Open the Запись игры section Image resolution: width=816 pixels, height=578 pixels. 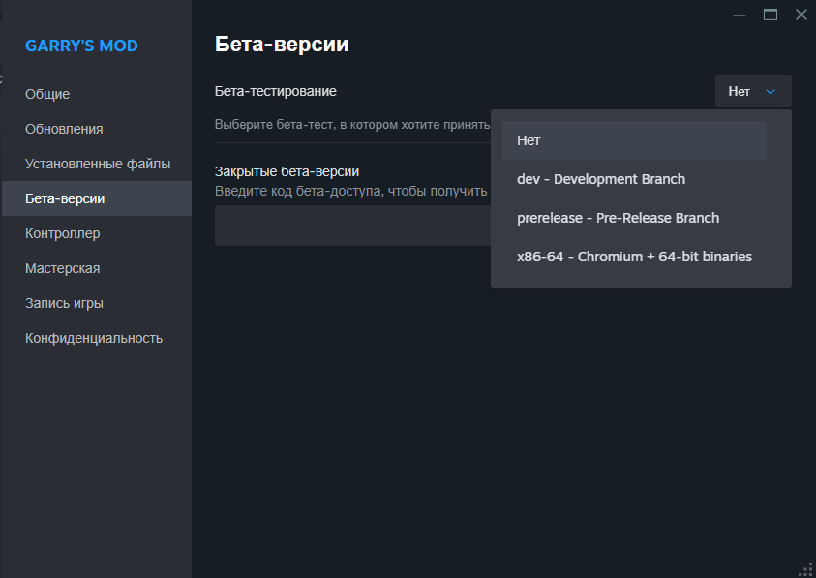click(x=97, y=303)
